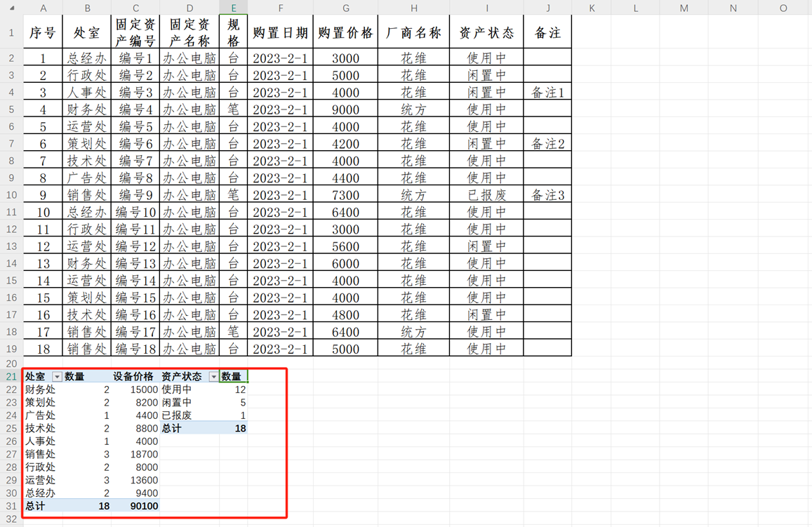Select the 闲置中 pivot row label
The image size is (812, 527).
(176, 403)
